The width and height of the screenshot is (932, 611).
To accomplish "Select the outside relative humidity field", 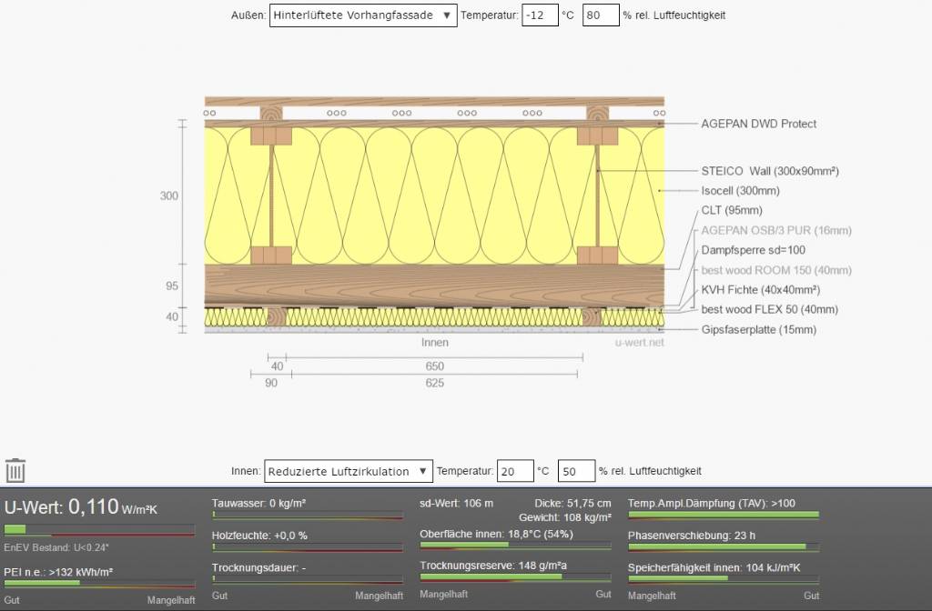I will pyautogui.click(x=600, y=15).
